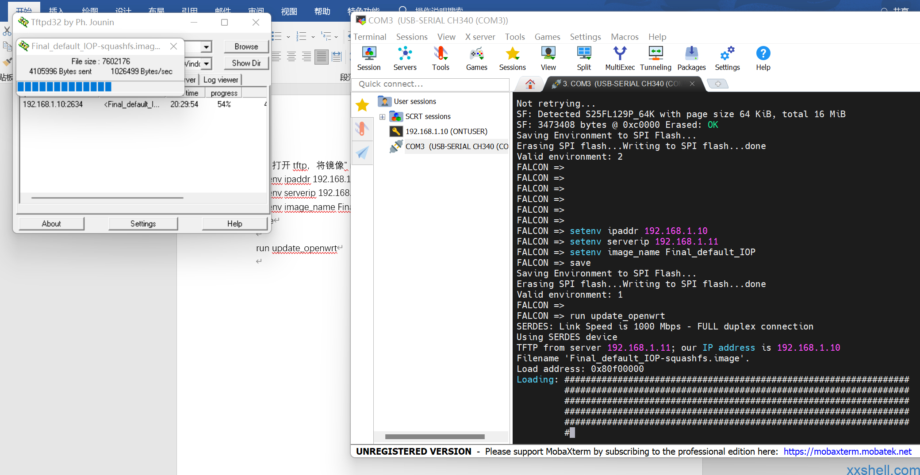Click the Tunneling toolbar icon
Image resolution: width=920 pixels, height=475 pixels.
tap(655, 58)
